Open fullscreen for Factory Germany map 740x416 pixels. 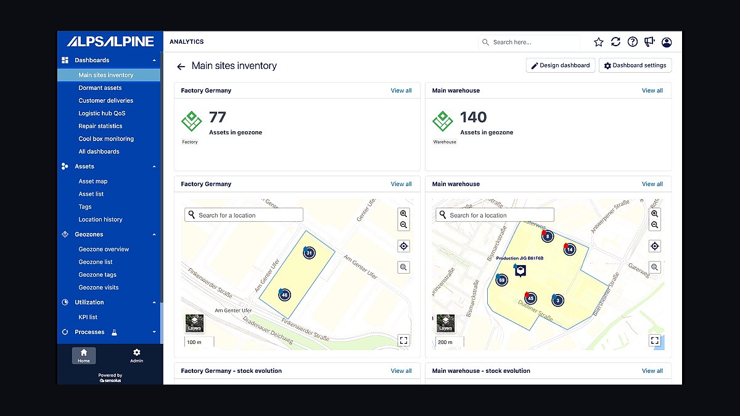tap(403, 340)
